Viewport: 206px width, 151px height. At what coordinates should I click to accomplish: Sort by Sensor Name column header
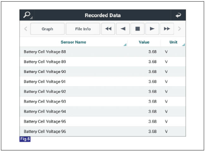(x=73, y=42)
